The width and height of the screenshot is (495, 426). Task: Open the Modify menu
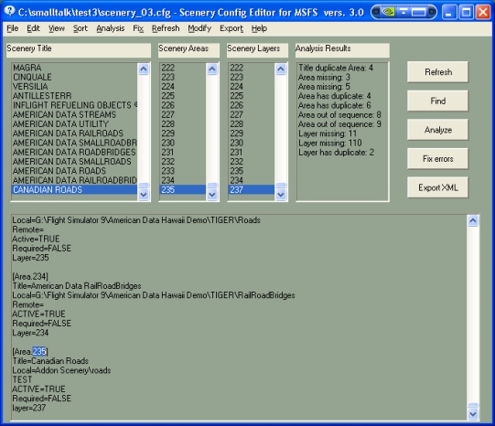coord(199,28)
